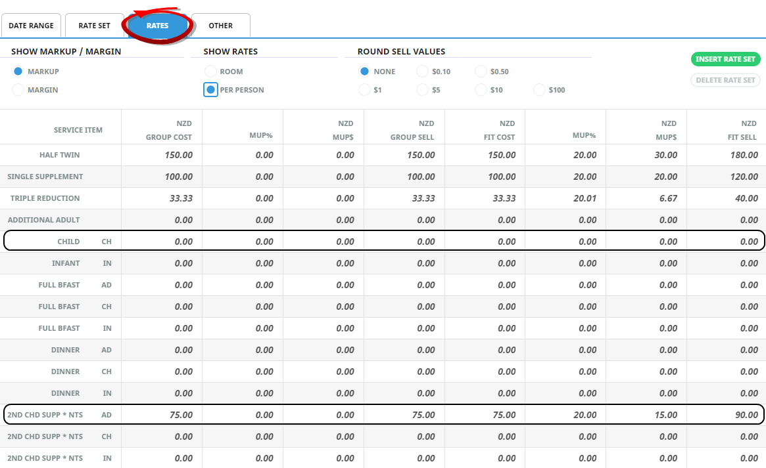Round sell values to $10
This screenshot has height=468, width=766.
click(x=481, y=90)
